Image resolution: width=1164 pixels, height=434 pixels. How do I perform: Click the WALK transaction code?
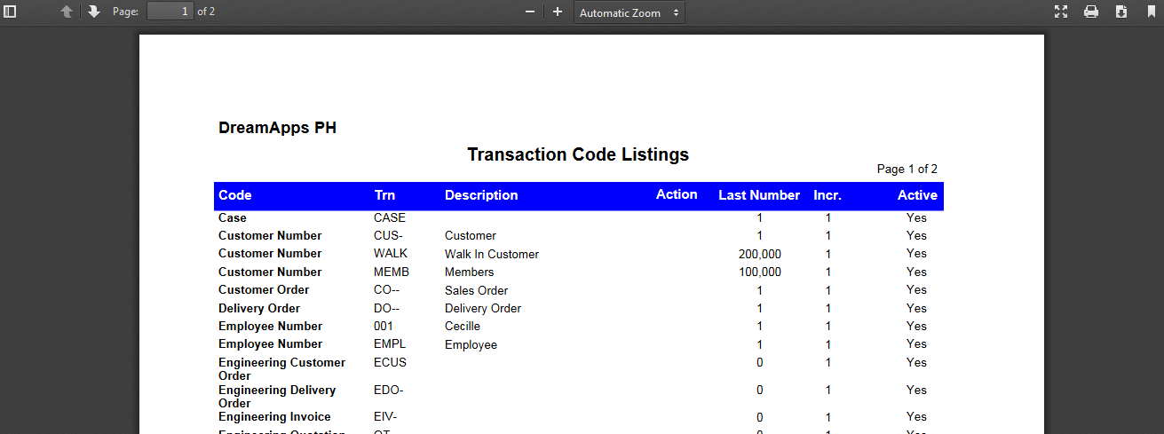tap(391, 253)
